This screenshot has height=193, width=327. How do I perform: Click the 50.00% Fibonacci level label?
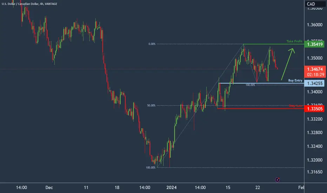point(151,106)
